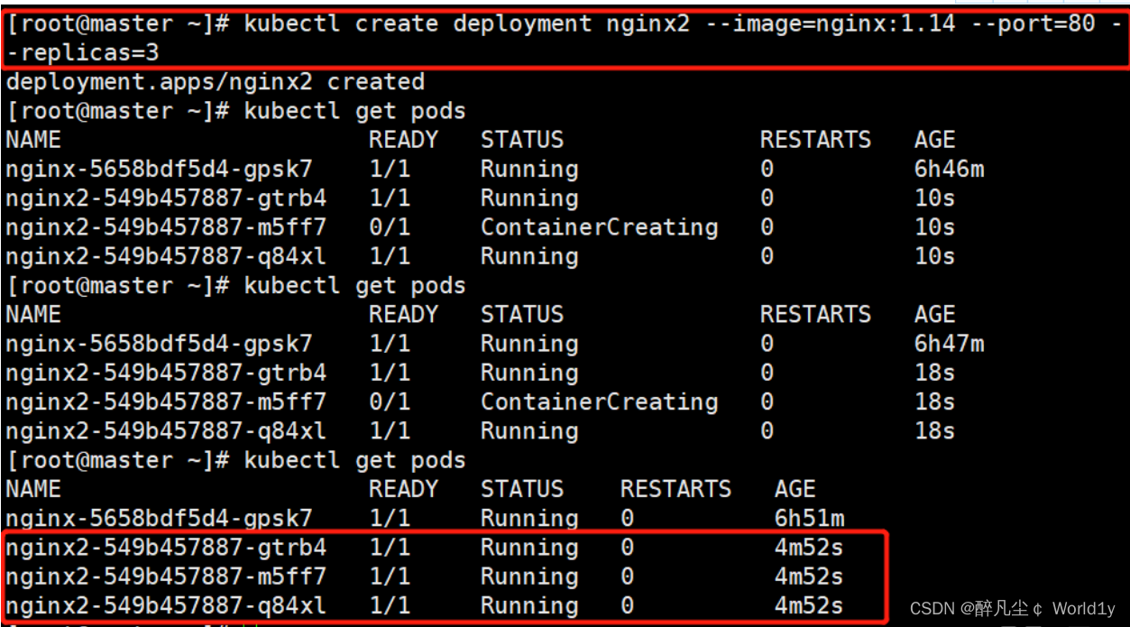Click the gpsk7 pod name aged 6h51m
The height and width of the screenshot is (627, 1130).
[159, 519]
